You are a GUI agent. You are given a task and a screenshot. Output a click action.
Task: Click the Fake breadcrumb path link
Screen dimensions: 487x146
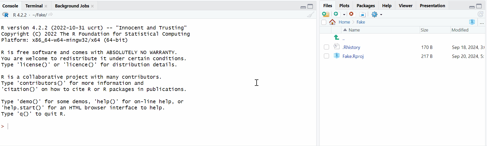point(361,22)
